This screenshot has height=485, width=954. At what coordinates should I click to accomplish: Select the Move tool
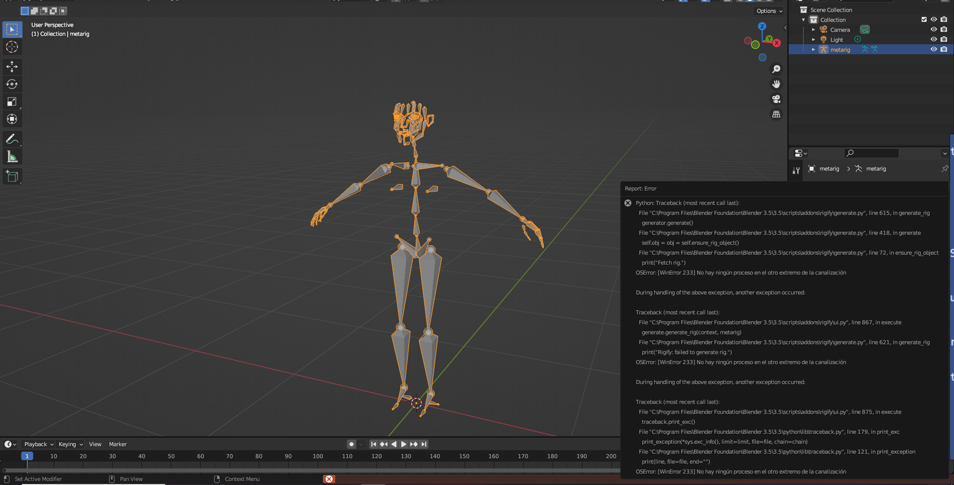point(12,67)
